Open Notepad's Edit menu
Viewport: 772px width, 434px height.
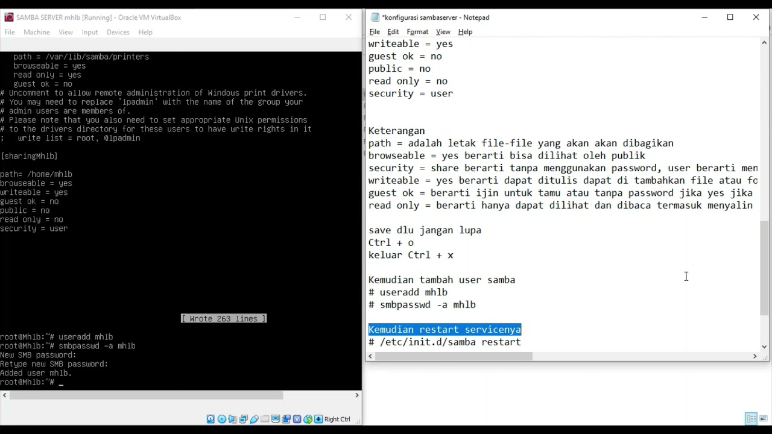pos(393,31)
